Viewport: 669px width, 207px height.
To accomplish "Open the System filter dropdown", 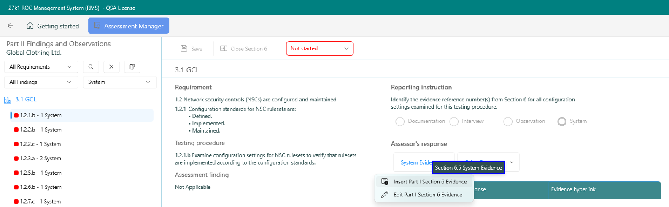I will coord(119,82).
